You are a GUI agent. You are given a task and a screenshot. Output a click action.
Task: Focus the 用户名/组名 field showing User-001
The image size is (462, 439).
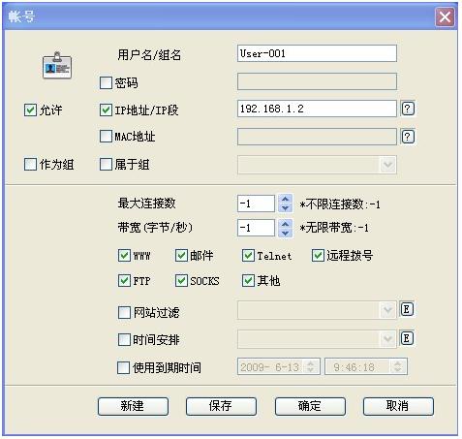[x=317, y=53]
